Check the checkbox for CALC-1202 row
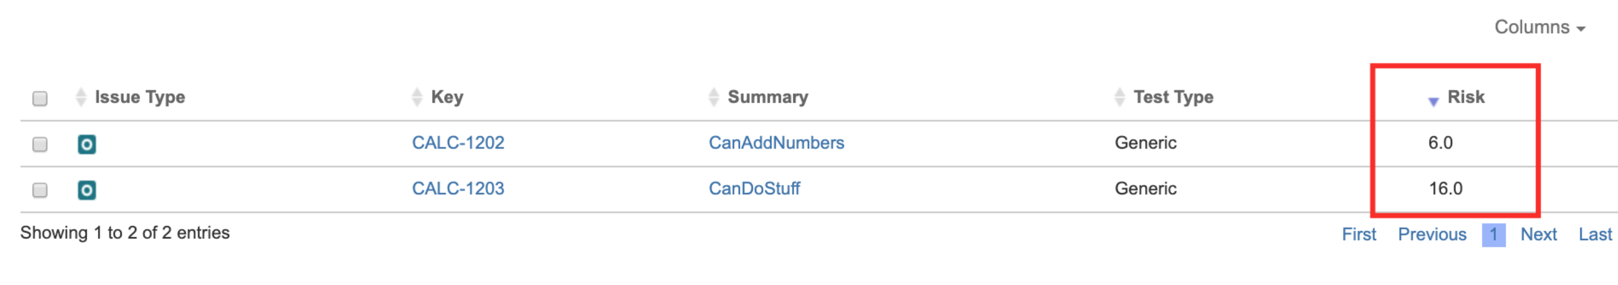Screen dimensions: 1618x285 [39, 144]
